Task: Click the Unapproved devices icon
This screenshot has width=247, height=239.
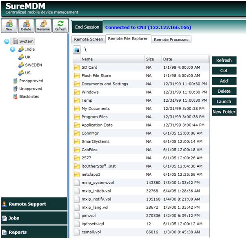Action: (15, 89)
